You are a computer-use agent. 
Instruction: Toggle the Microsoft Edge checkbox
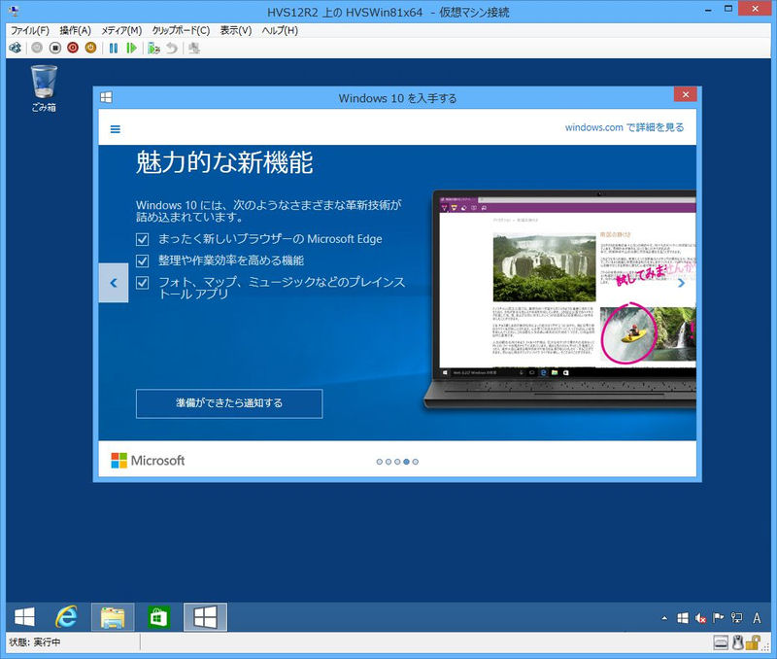coord(142,239)
